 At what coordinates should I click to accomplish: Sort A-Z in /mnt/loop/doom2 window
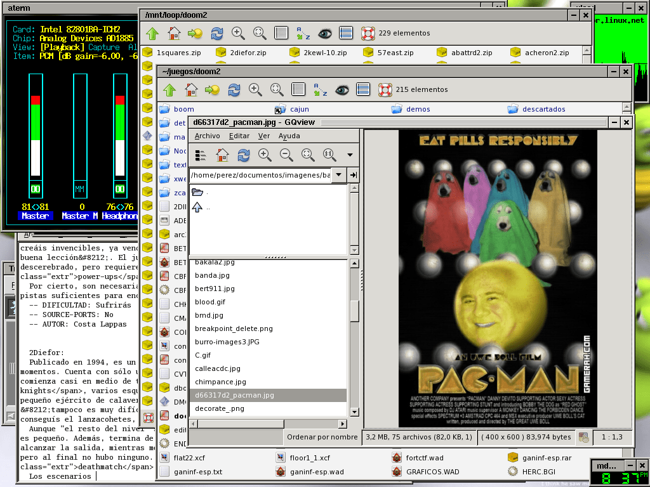pyautogui.click(x=303, y=33)
